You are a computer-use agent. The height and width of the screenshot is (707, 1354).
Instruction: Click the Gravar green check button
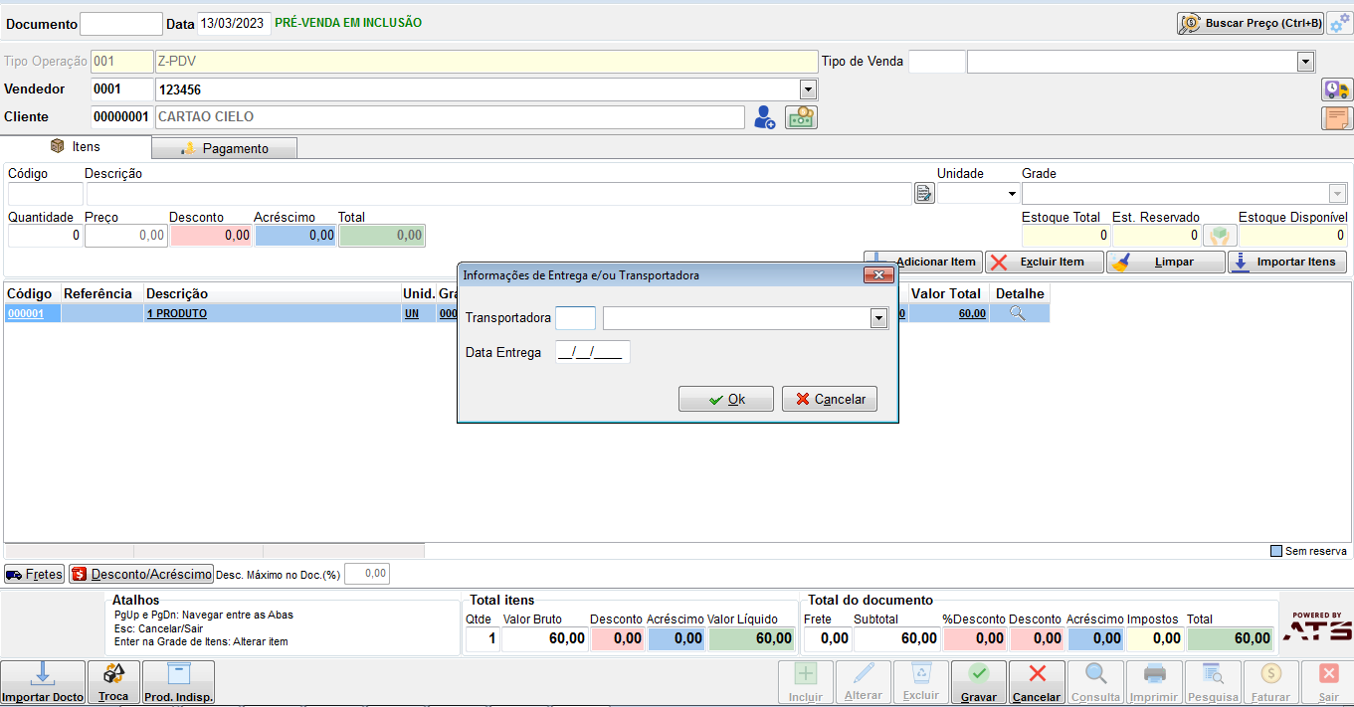pos(979,683)
